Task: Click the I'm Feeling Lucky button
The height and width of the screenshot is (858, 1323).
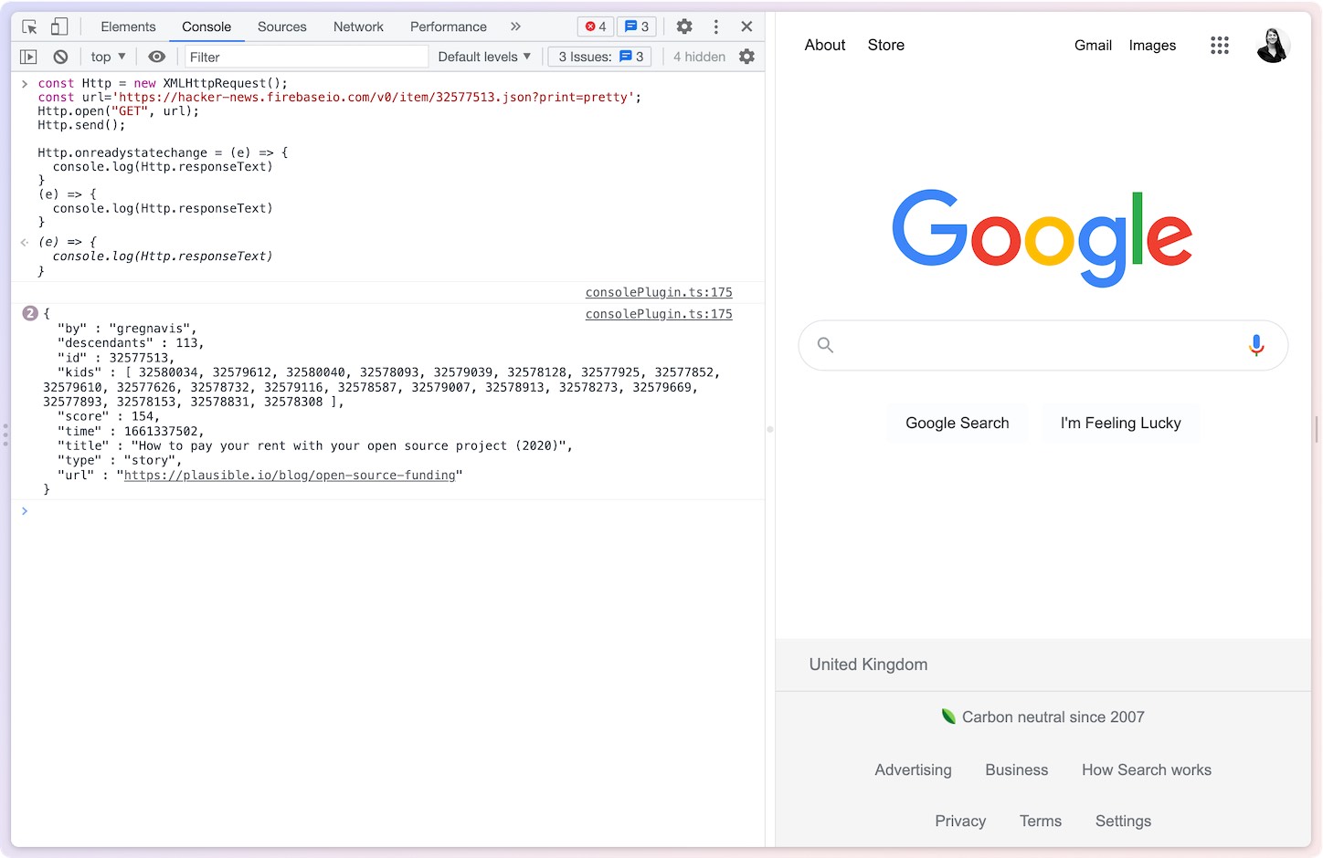Action: click(x=1121, y=423)
